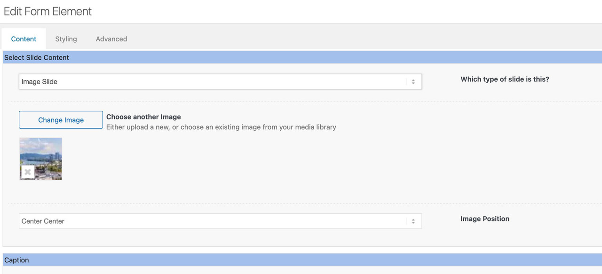Switch to the Content tab
Screen dimensions: 602x274
[24, 39]
